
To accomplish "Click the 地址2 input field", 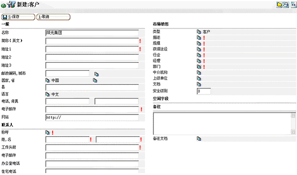I will 92,57.
